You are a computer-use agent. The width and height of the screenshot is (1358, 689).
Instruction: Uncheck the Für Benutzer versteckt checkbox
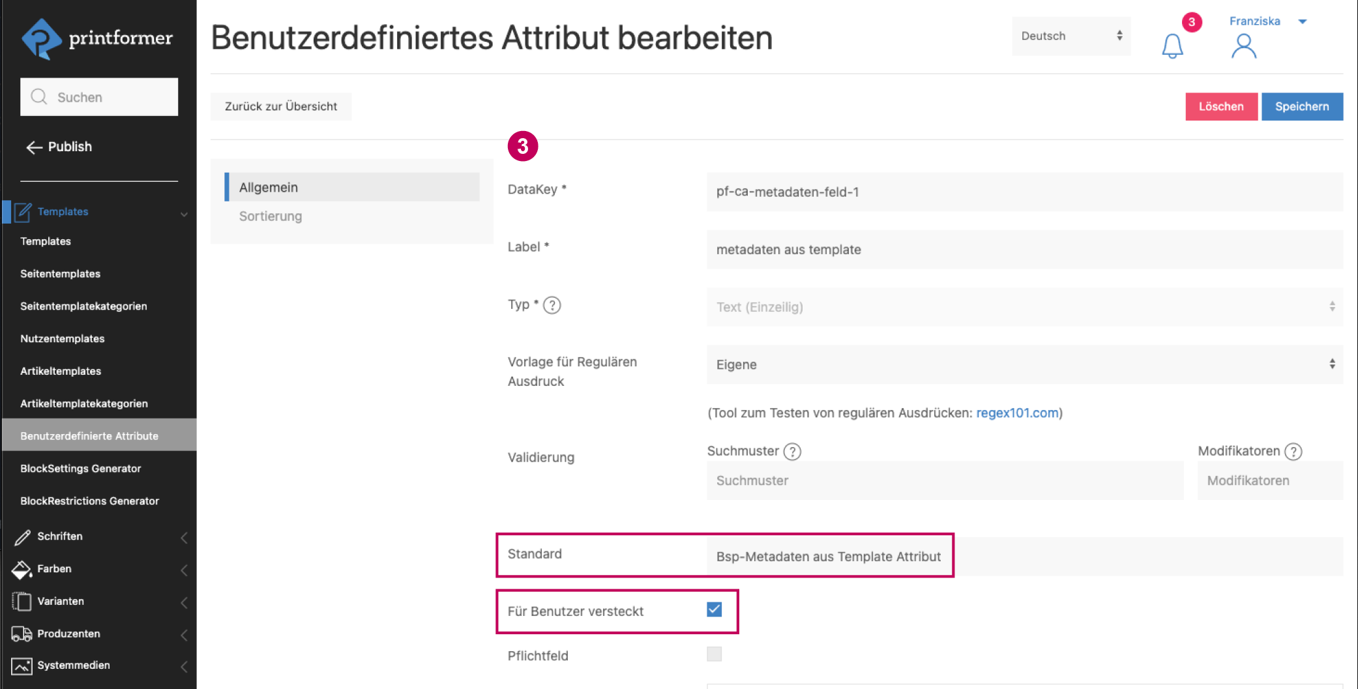[x=715, y=609]
